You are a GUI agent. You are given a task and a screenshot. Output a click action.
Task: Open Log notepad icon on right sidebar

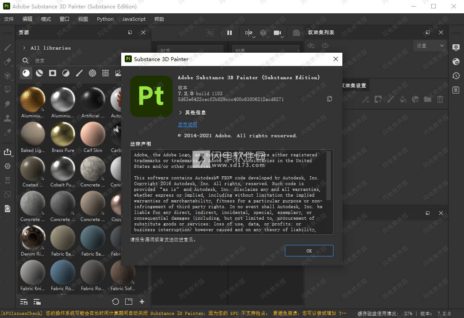click(x=456, y=90)
